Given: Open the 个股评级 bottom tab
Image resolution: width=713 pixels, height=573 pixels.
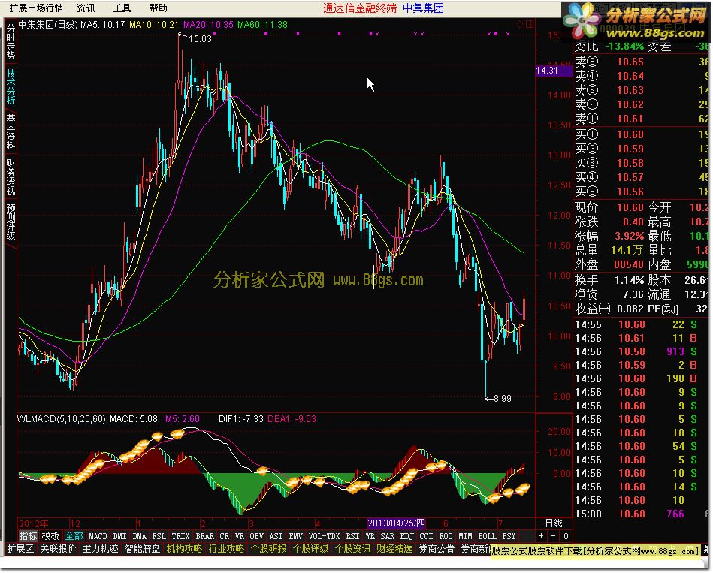Looking at the screenshot, I should [x=310, y=549].
